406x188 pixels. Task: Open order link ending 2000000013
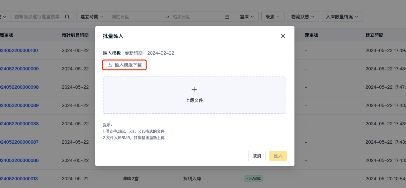(x=19, y=179)
